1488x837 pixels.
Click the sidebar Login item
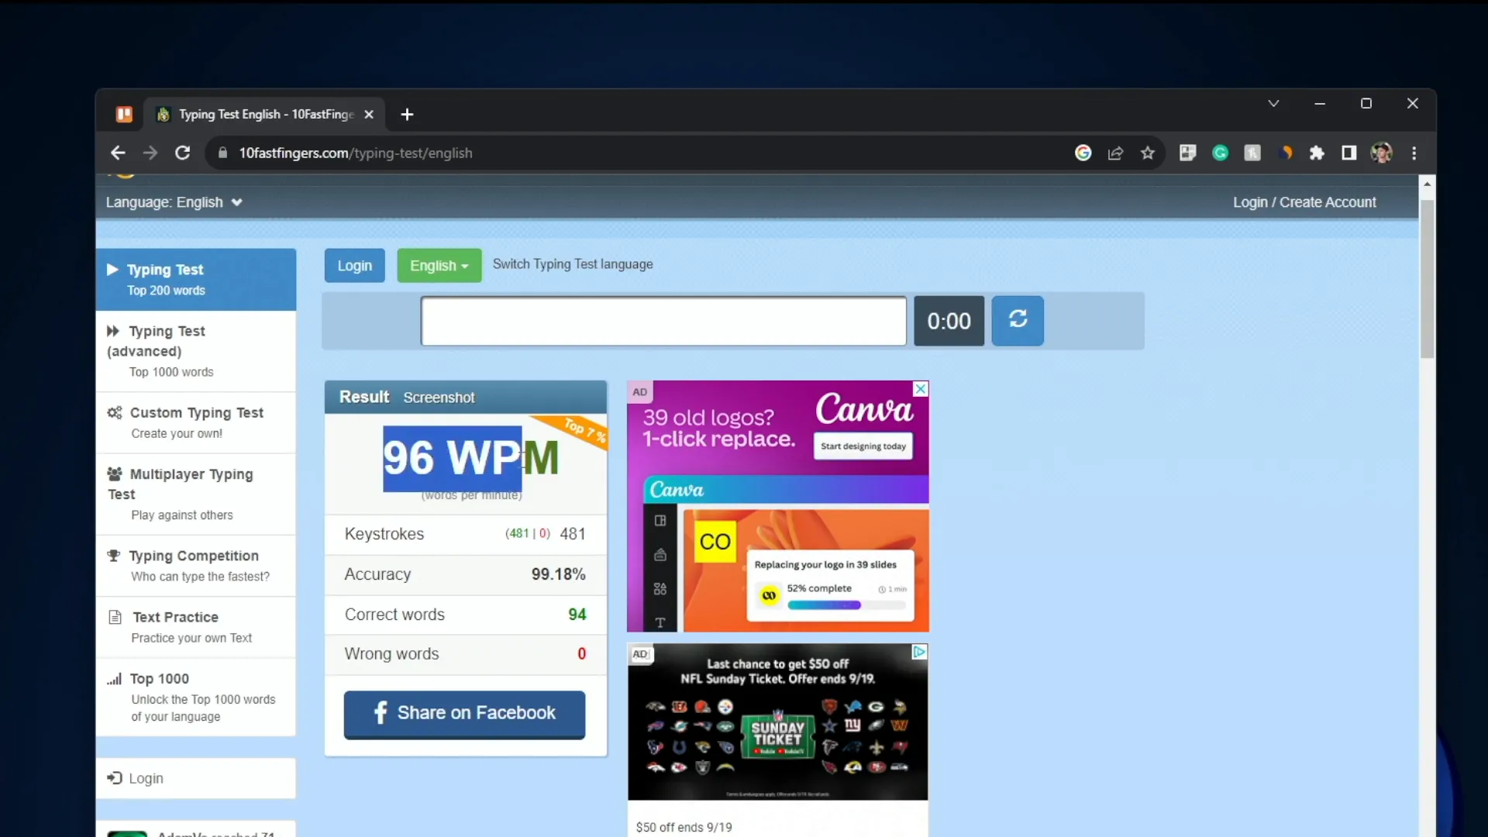tap(196, 778)
